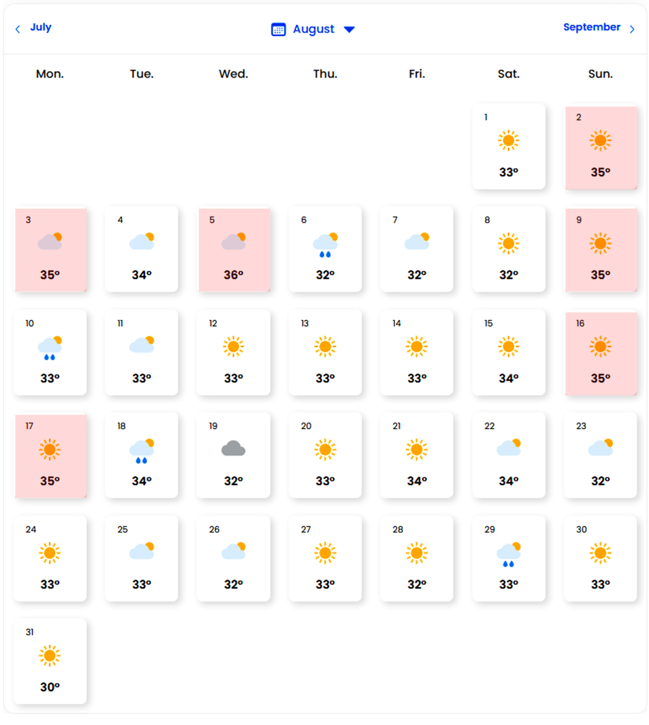Click the rain cloud icon on August 10

pyautogui.click(x=50, y=348)
